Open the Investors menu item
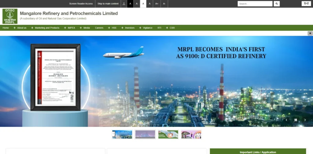The image size is (313, 154). pyautogui.click(x=130, y=28)
